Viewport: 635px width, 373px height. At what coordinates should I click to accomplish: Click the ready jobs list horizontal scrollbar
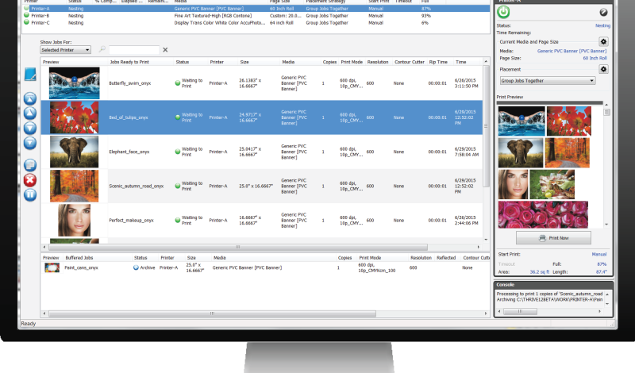(x=238, y=247)
